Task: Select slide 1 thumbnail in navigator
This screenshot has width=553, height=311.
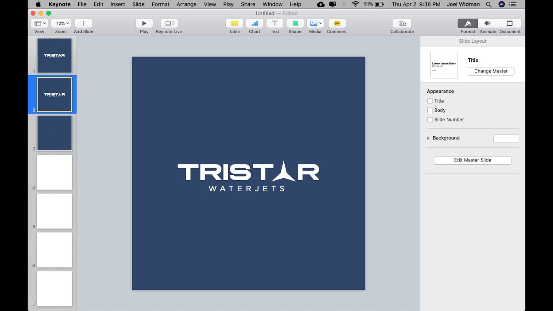Action: [54, 56]
